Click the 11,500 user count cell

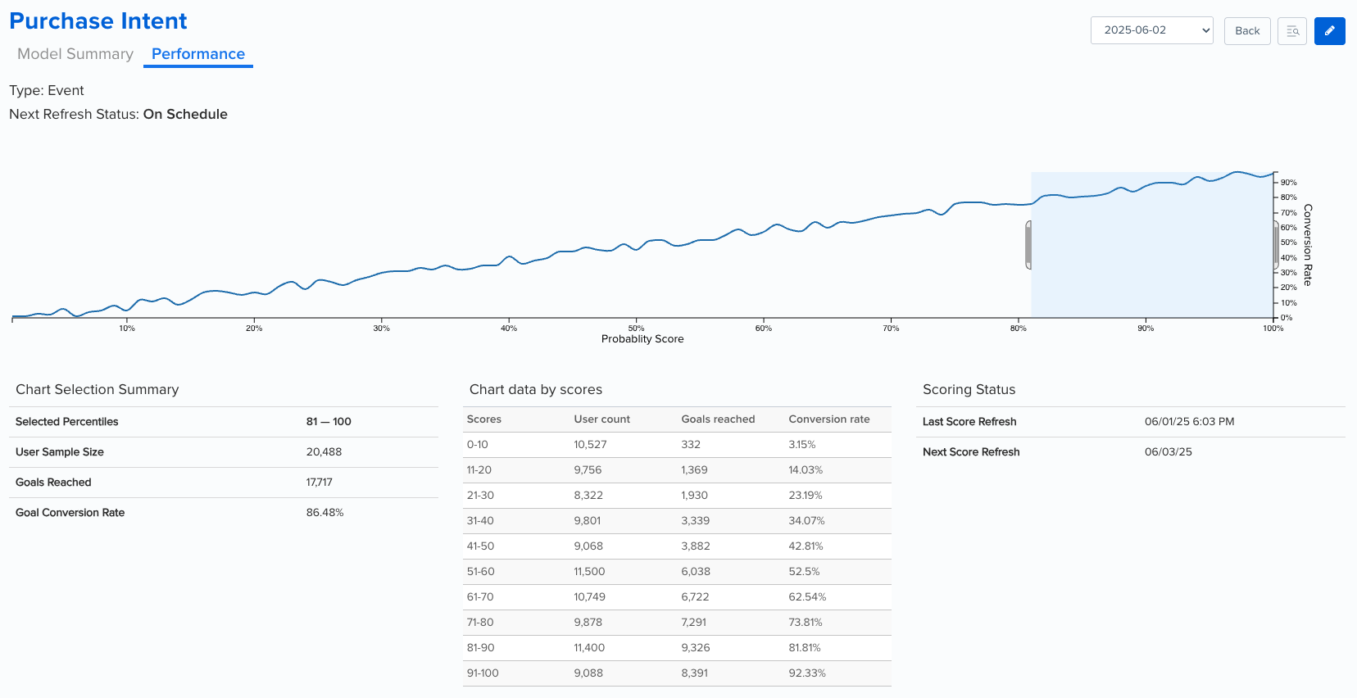coord(589,572)
